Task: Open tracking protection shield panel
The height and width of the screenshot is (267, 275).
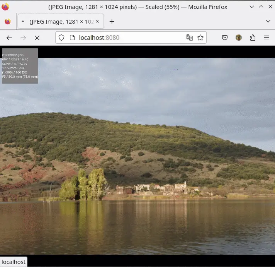Action: coord(62,38)
